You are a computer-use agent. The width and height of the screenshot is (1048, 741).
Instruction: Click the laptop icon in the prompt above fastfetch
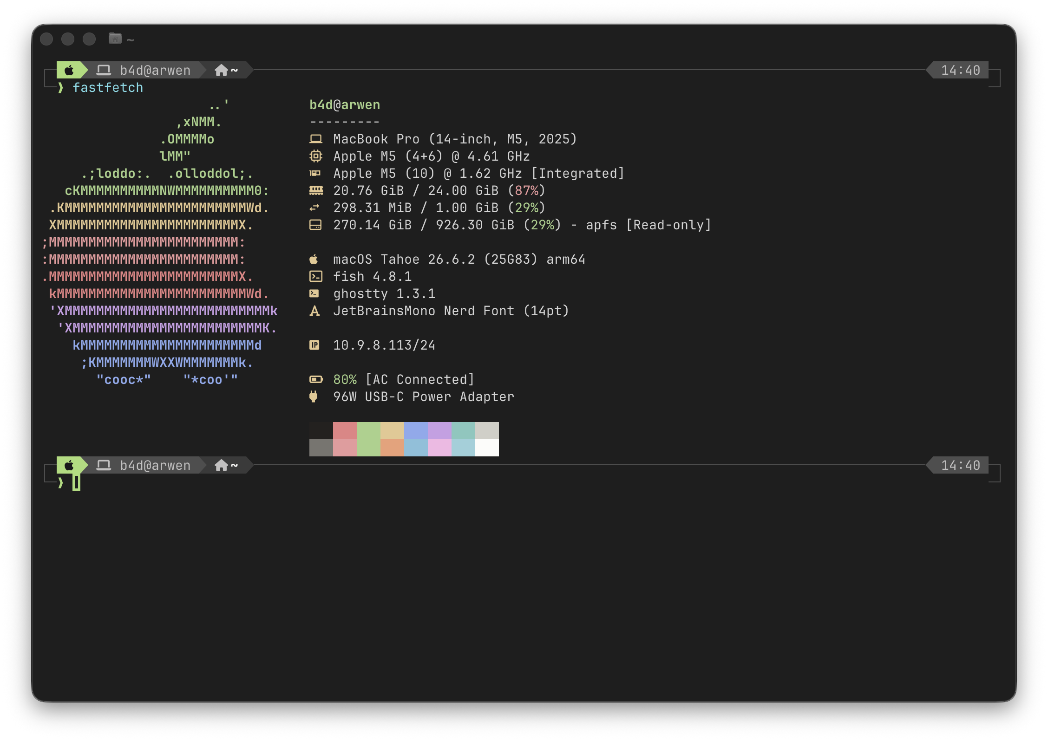pyautogui.click(x=104, y=70)
